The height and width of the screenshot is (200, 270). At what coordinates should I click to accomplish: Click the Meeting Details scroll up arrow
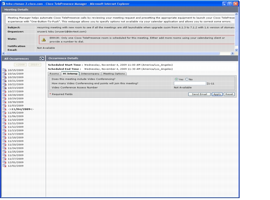[236, 14]
